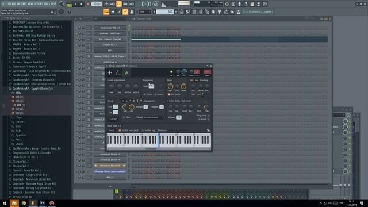Click the channel settings volume knob

184,72
